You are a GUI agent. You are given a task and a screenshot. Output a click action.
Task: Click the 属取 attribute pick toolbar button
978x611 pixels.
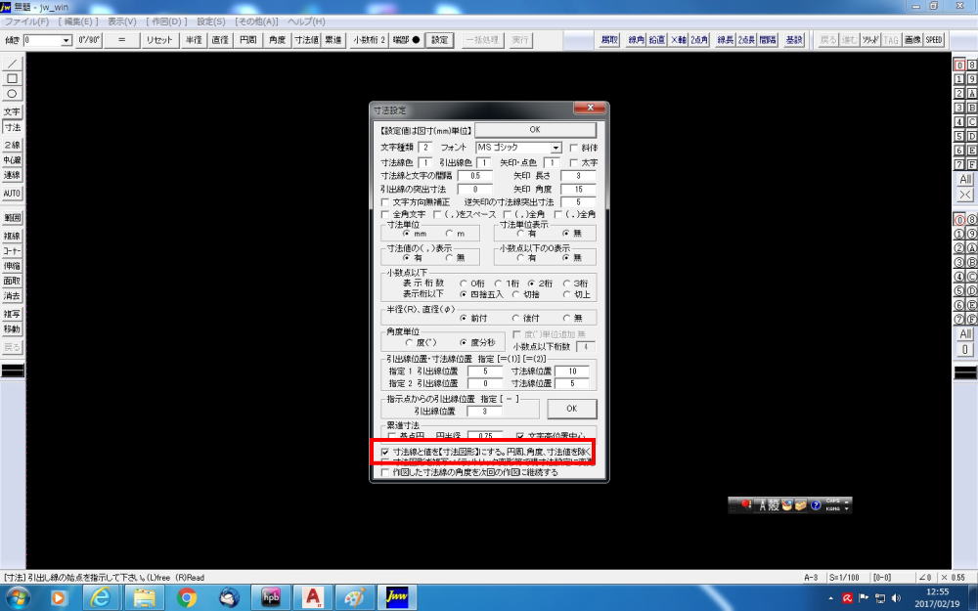[x=609, y=40]
